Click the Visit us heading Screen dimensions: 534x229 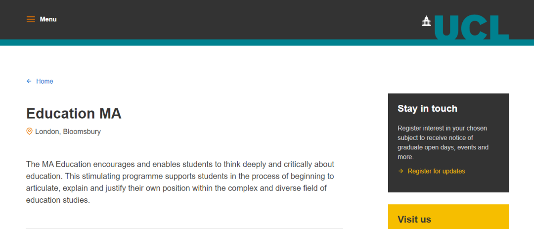tap(414, 219)
